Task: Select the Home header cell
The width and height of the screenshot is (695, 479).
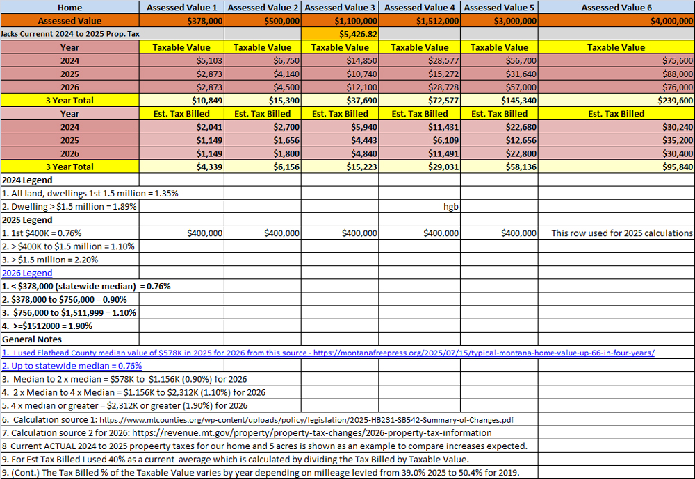Action: coord(69,8)
